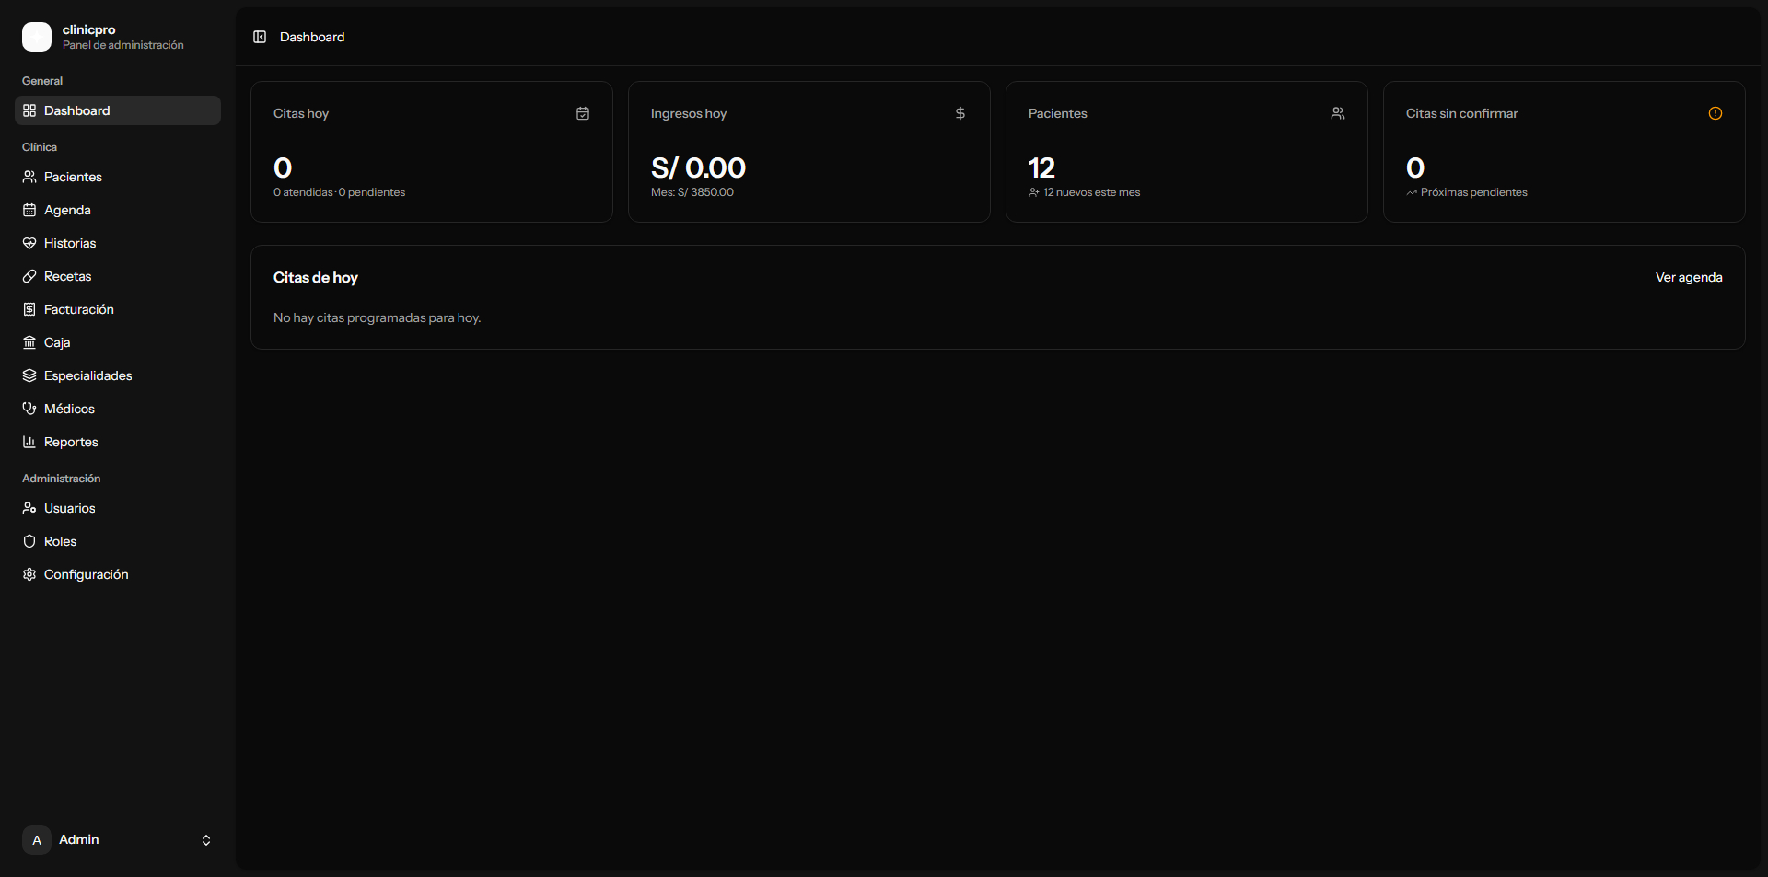Click the Configuración gear icon
This screenshot has height=877, width=1768.
tap(29, 574)
